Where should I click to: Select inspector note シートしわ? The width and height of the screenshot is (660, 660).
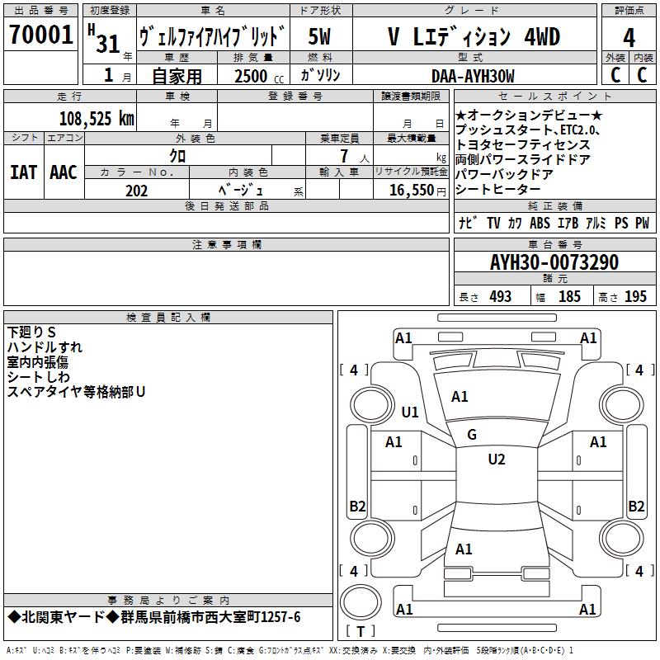point(38,377)
